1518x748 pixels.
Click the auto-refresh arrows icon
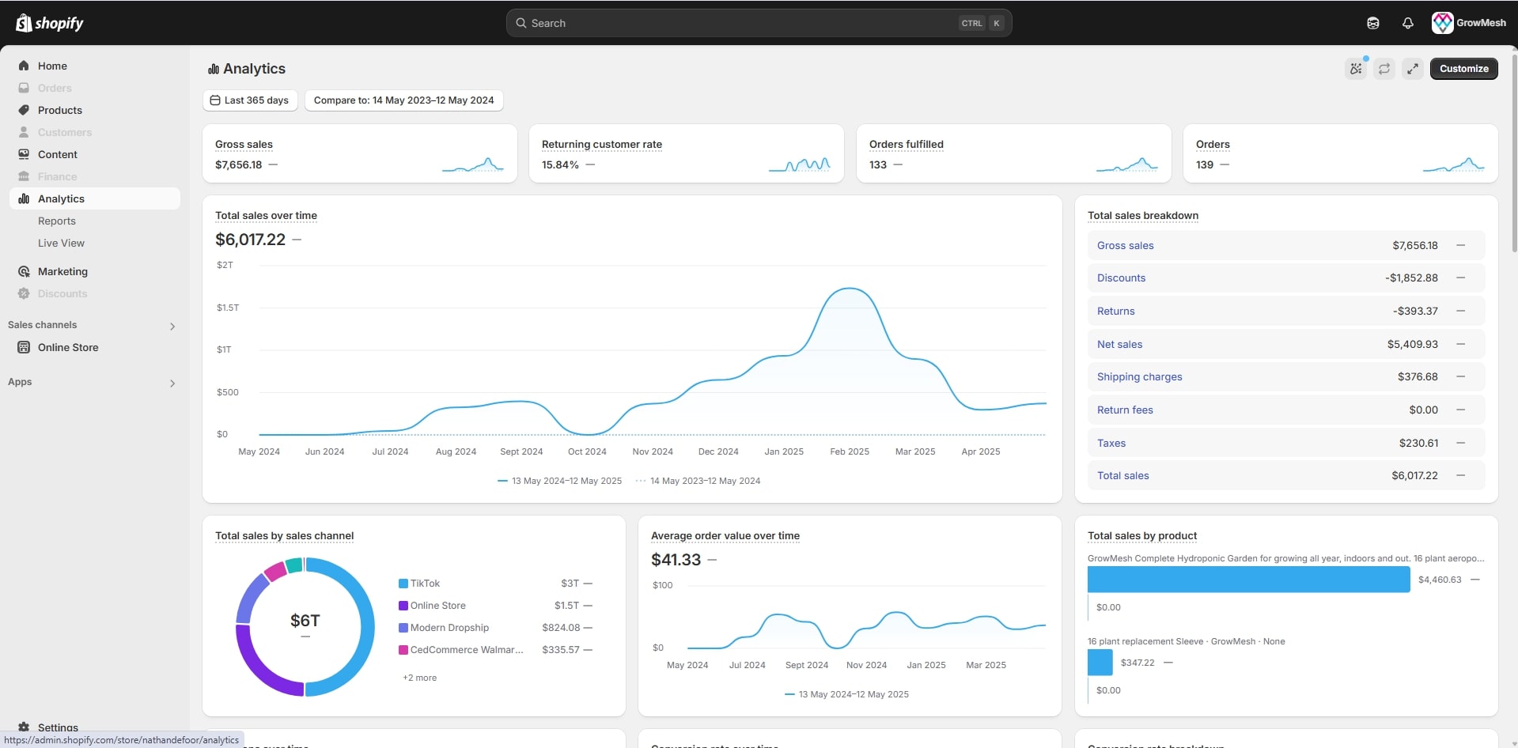coord(1384,69)
